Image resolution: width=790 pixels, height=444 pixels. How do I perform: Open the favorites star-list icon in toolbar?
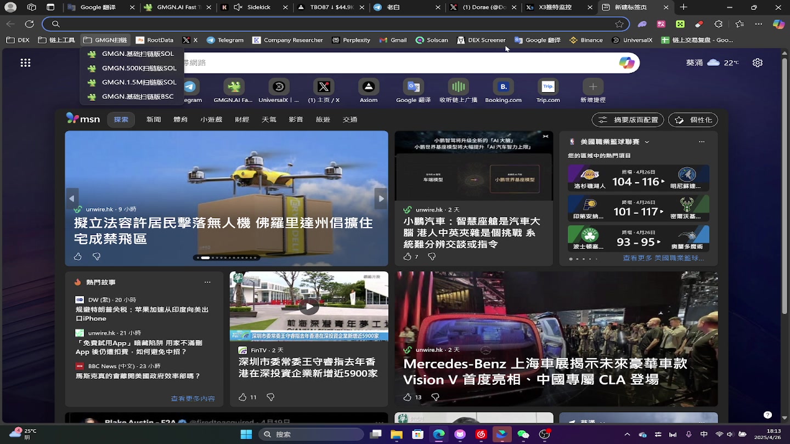pos(740,24)
